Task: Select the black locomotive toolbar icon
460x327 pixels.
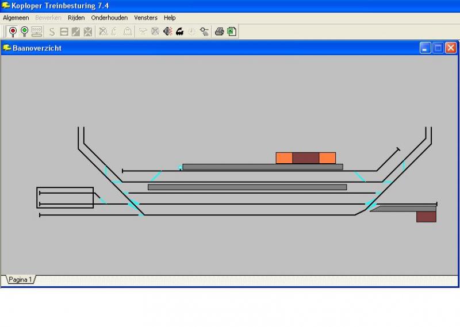Action: coord(179,32)
